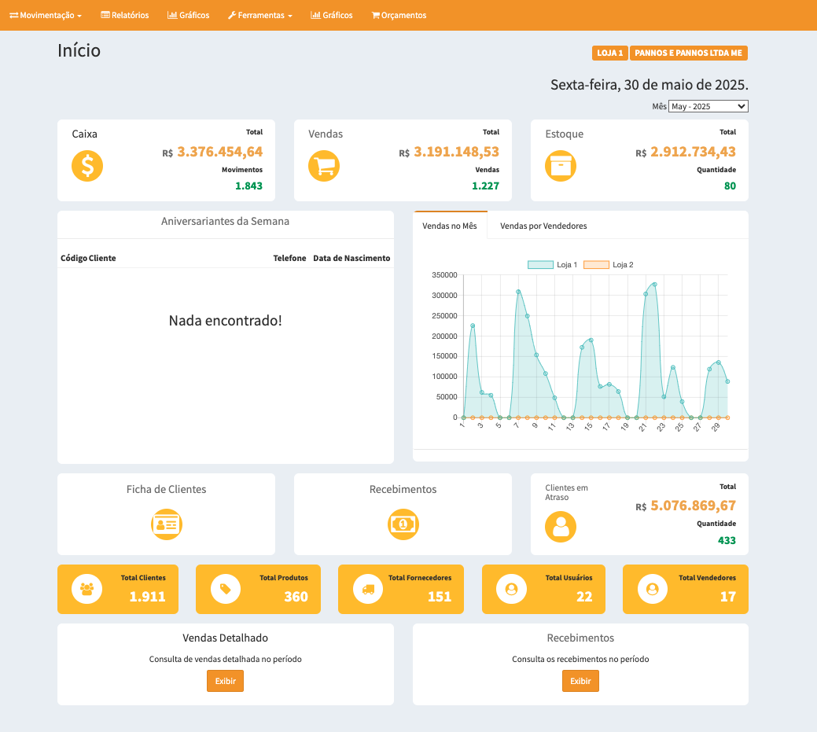Open the Mês month selector dropdown

point(708,106)
